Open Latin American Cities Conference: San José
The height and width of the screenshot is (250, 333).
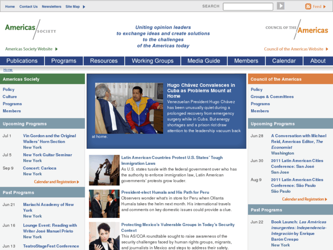(x=297, y=163)
